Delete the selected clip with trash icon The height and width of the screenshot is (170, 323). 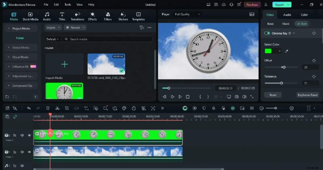tap(48, 108)
